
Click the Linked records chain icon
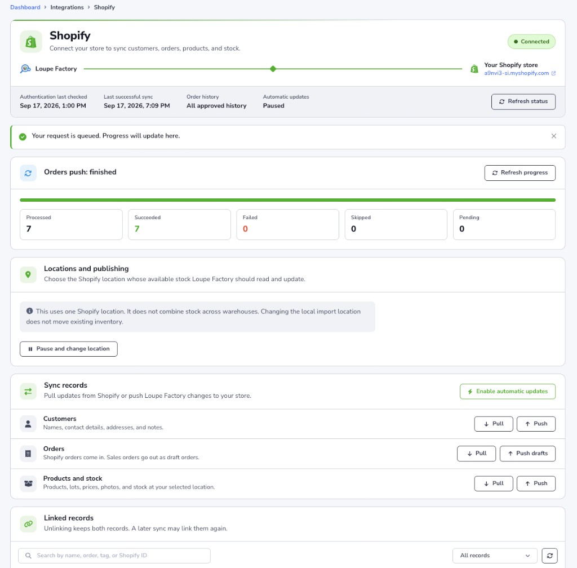[x=28, y=524]
